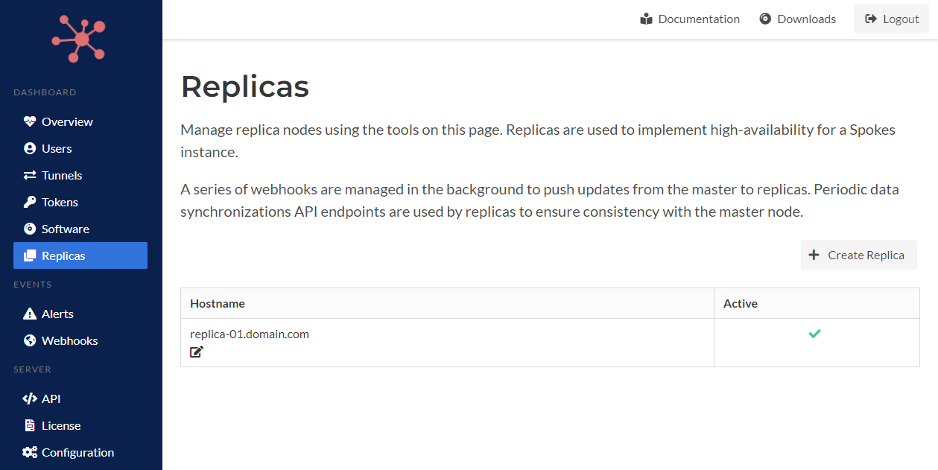
Task: Click the Webhooks globe icon
Action: coord(30,340)
